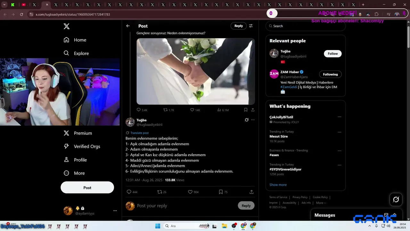Expand the More footer links
The image size is (410, 231).
coord(321,203)
